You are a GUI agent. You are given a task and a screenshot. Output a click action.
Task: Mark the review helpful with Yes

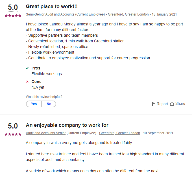34,104
